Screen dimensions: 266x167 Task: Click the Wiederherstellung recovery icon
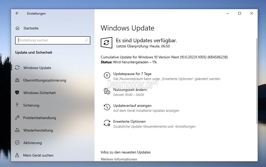17,130
